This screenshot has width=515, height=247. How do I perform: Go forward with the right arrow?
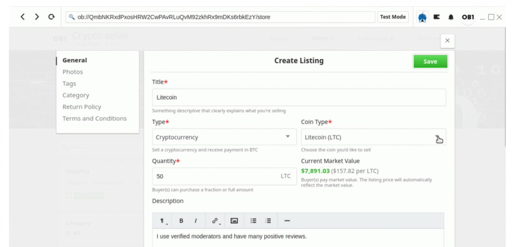tap(37, 17)
